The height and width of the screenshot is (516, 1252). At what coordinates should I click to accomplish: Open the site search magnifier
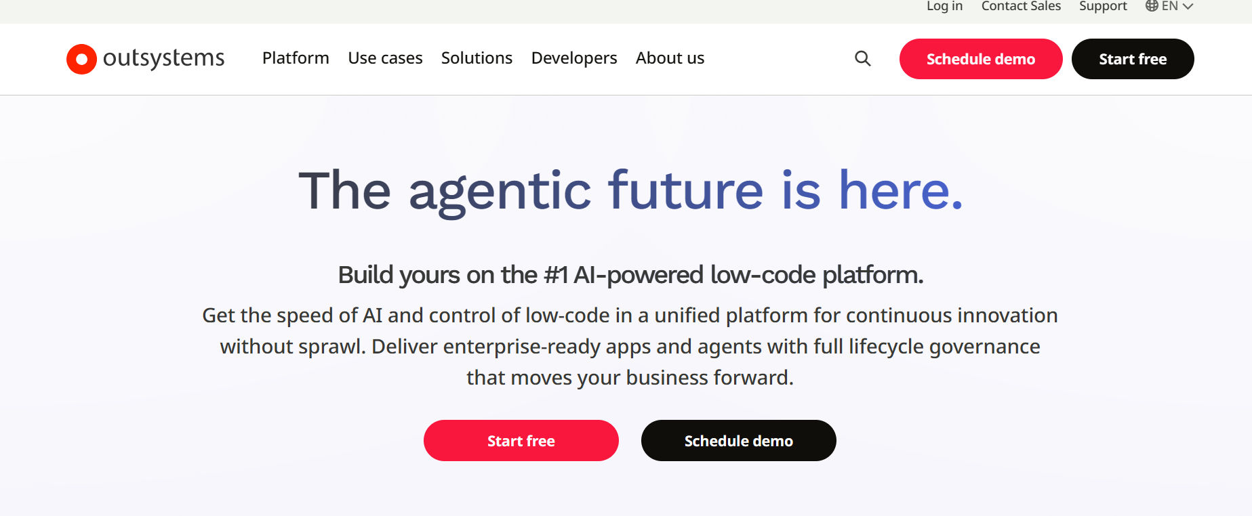pos(862,59)
